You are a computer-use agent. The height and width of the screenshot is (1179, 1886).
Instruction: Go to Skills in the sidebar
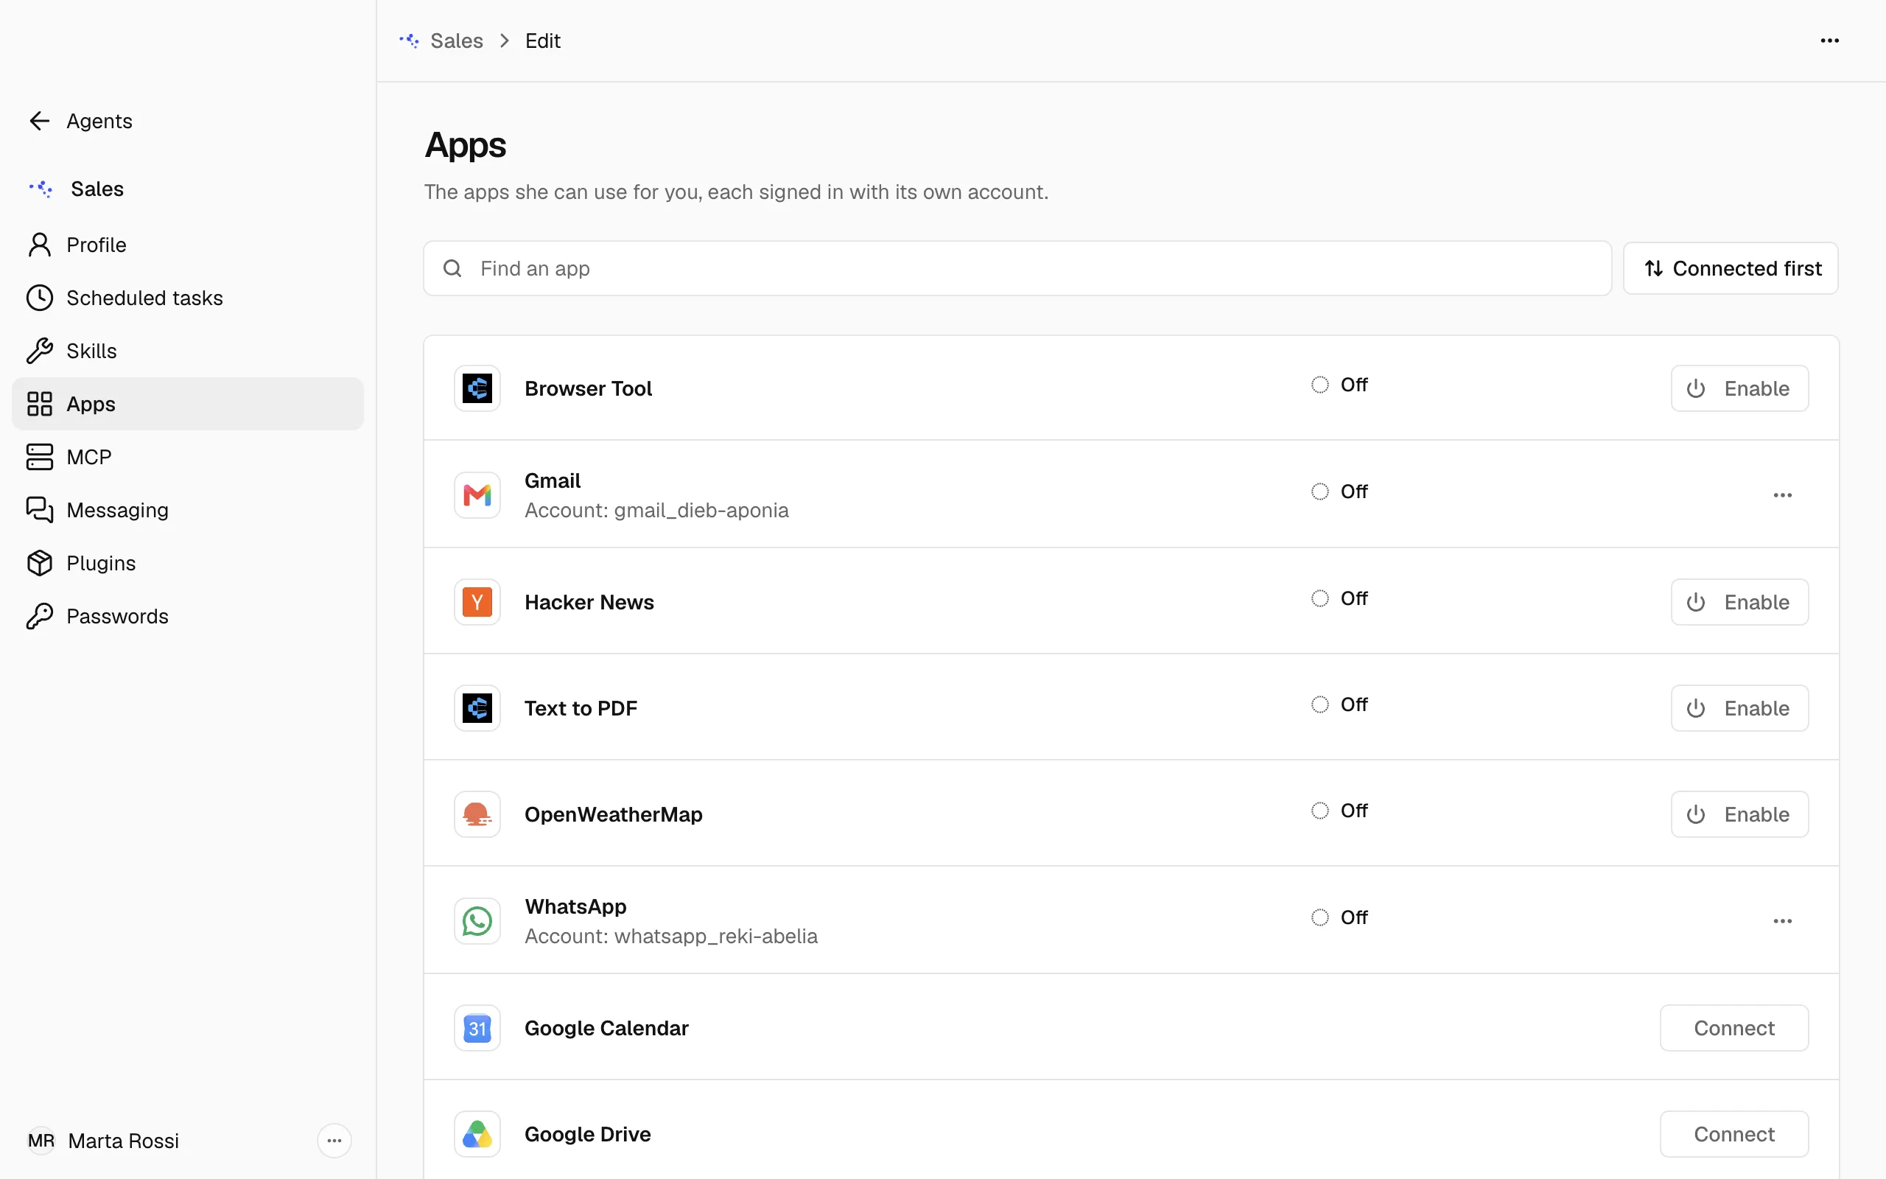188,351
